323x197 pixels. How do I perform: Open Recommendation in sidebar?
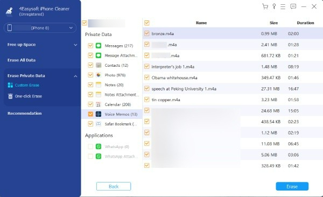pyautogui.click(x=25, y=114)
